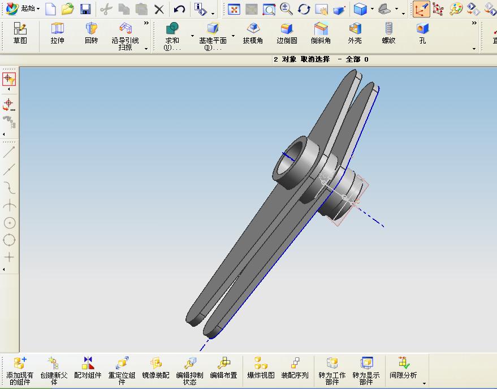
Task: Run 间隙分析 clearance analysis
Action: (403, 368)
